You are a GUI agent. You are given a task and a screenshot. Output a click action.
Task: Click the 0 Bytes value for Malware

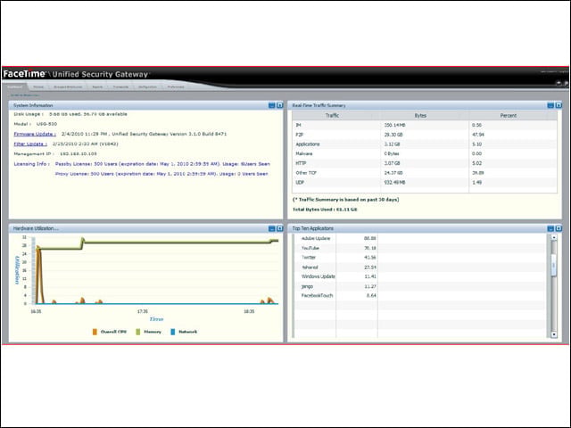click(392, 153)
